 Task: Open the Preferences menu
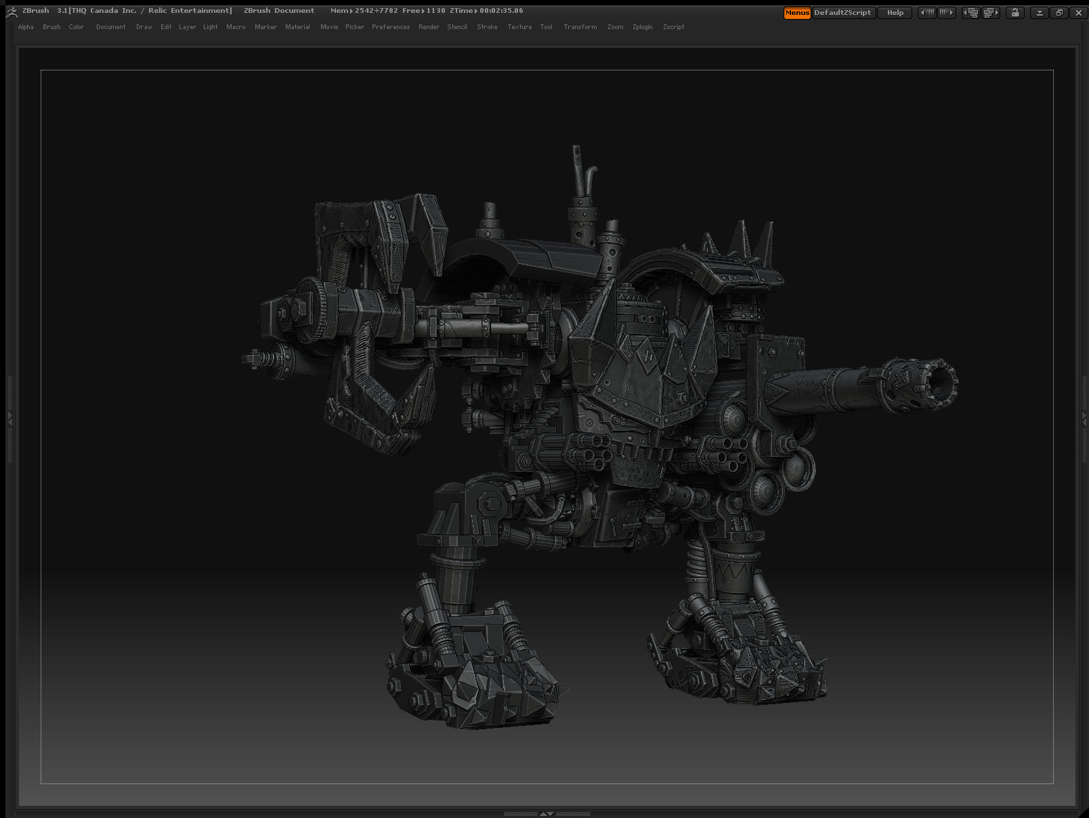(391, 27)
